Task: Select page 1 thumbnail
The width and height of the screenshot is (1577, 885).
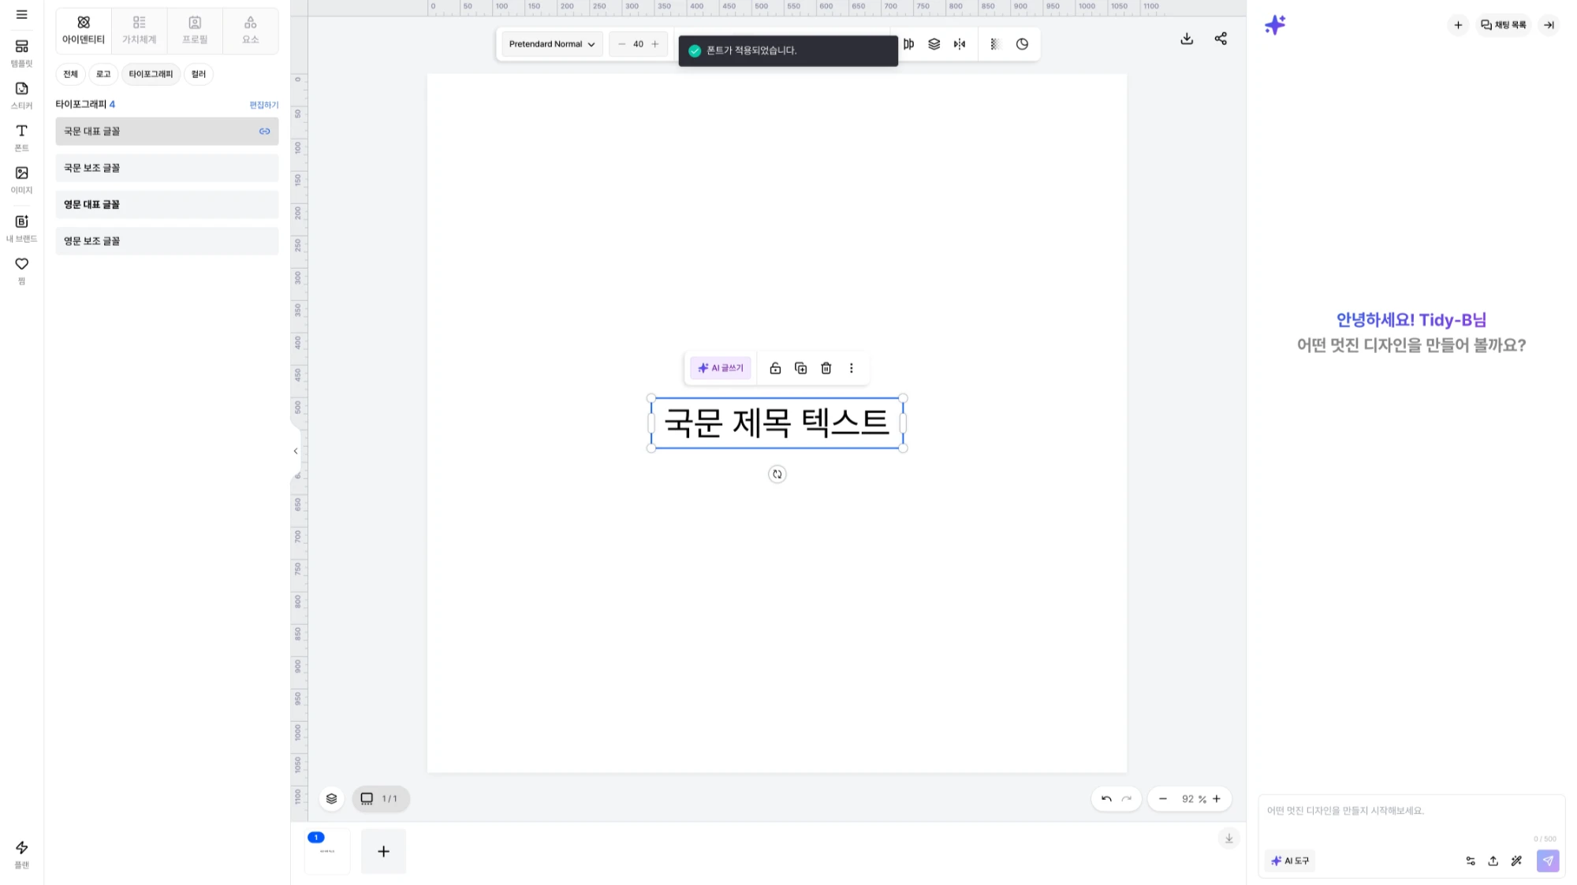Action: pyautogui.click(x=327, y=852)
